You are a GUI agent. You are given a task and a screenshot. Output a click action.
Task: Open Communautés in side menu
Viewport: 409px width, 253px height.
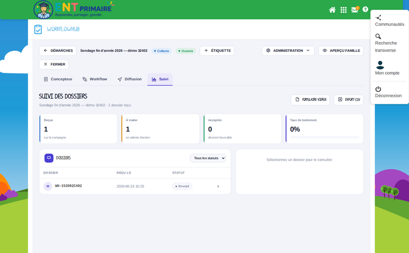[390, 21]
